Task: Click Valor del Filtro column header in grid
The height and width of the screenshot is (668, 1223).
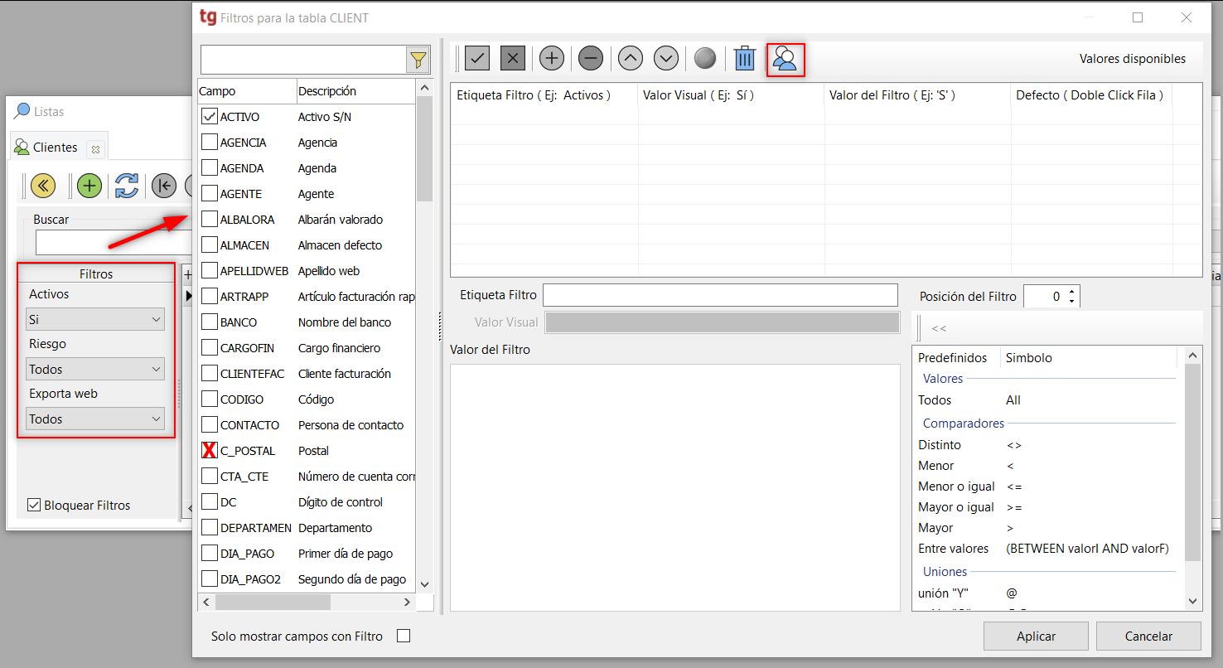Action: click(x=918, y=95)
